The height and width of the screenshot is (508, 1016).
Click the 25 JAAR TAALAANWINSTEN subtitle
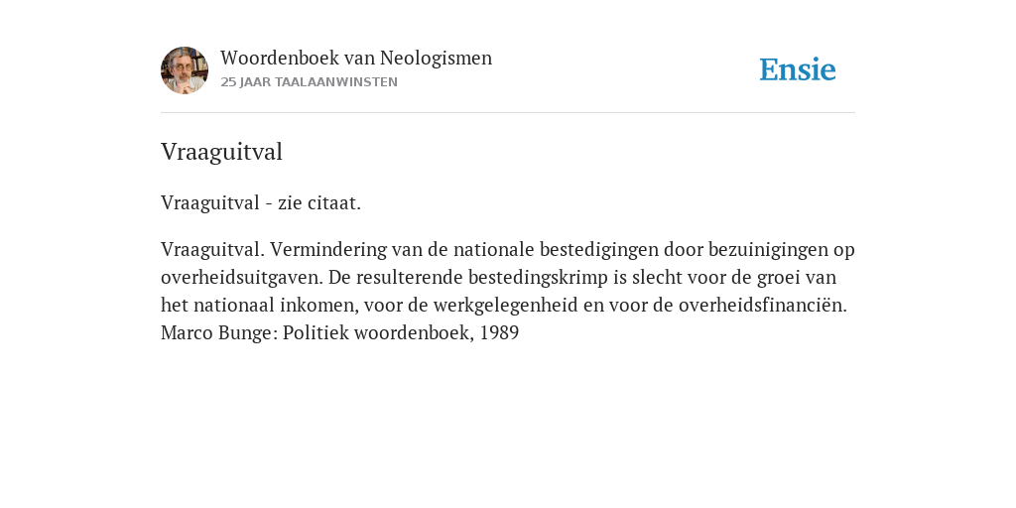(310, 82)
